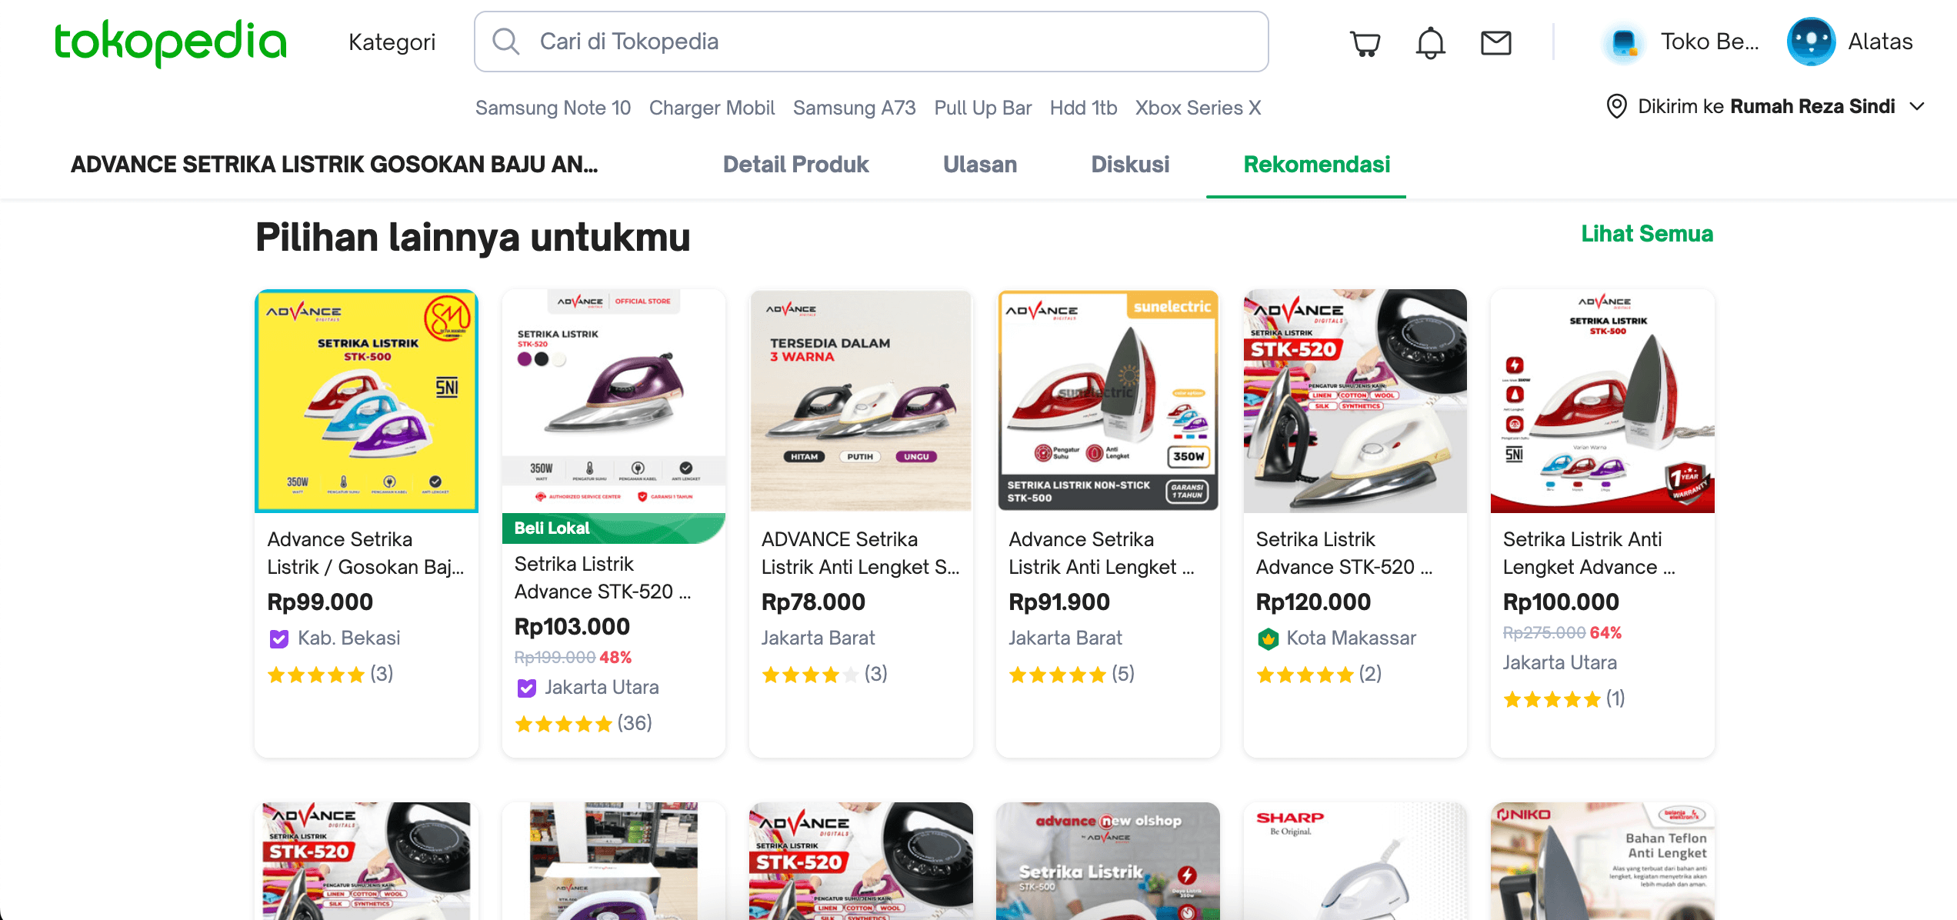Open the Rp78.000 ADVANCE Setrika product image

(x=861, y=401)
